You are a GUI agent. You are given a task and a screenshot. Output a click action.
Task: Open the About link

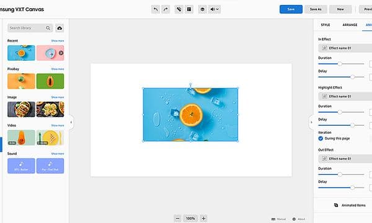click(x=299, y=219)
